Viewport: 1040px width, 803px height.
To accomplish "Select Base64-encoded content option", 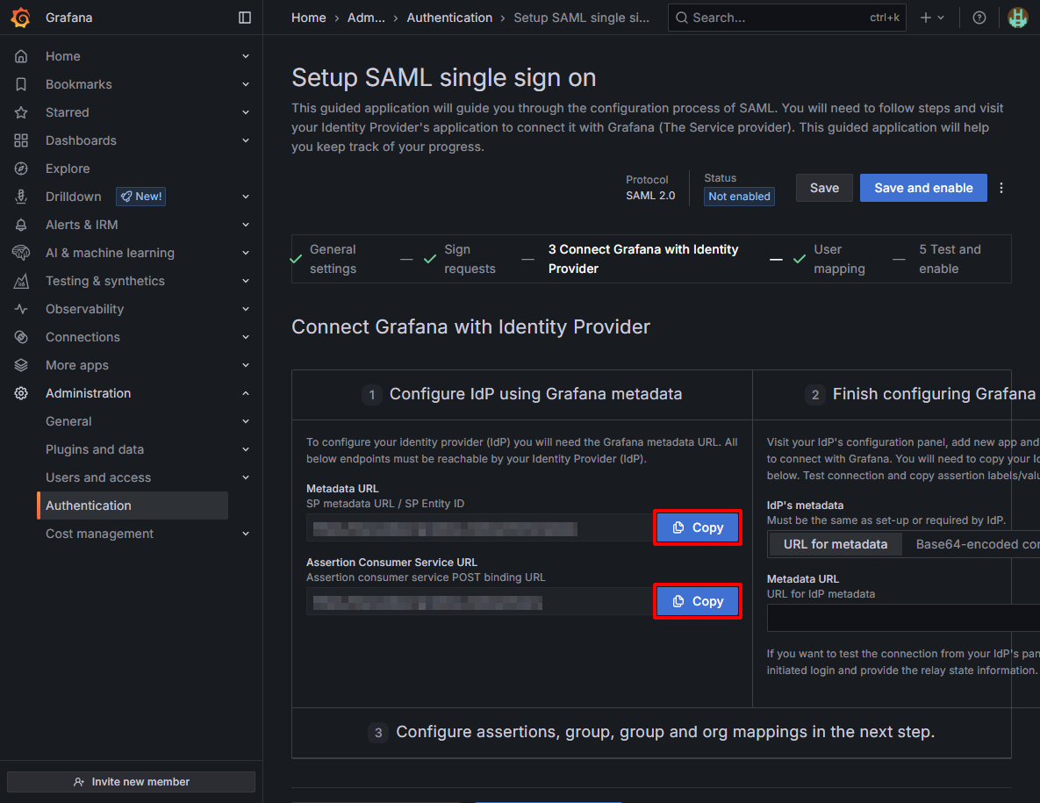I will [976, 544].
